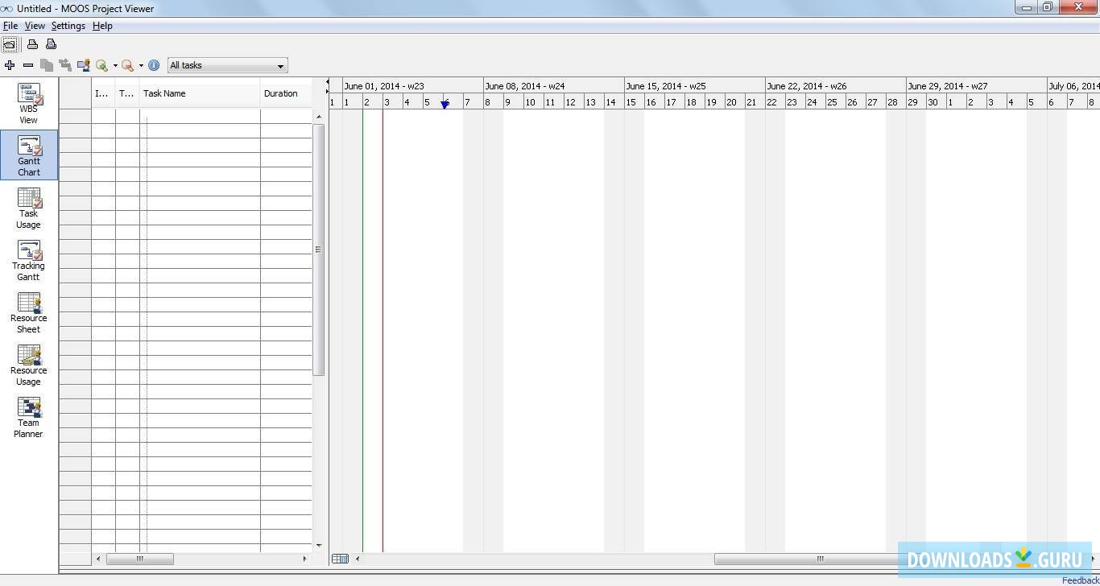This screenshot has height=586, width=1100.
Task: Open the All tasks filter dropdown
Action: click(279, 65)
